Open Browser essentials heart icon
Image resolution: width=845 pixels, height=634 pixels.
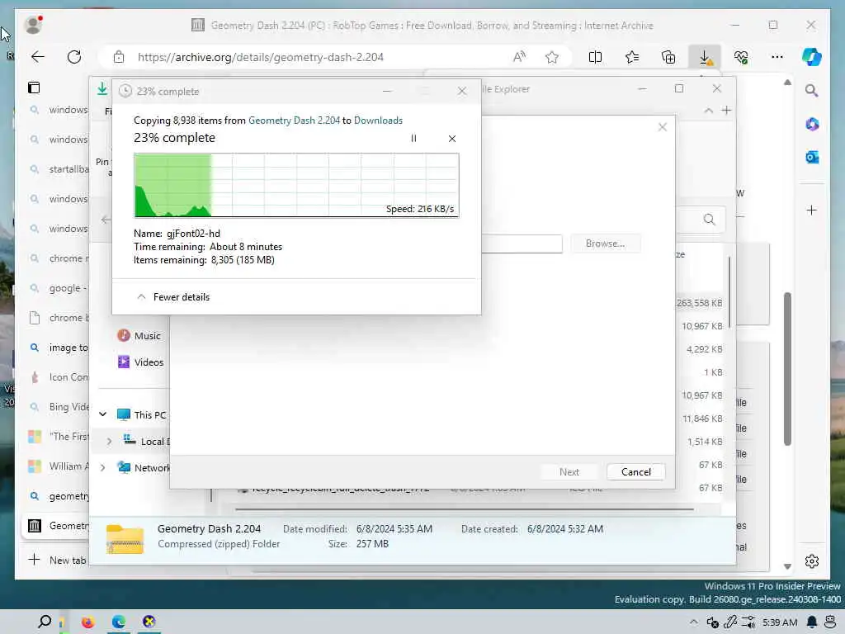click(741, 57)
